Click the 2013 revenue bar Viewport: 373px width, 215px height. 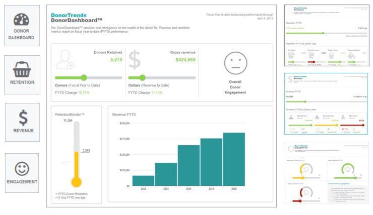(x=166, y=174)
